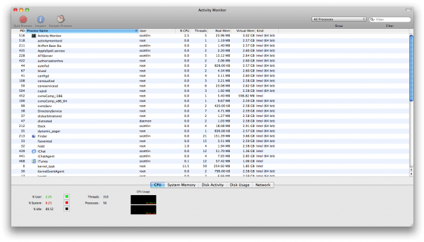Click the Activity Monitor app icon in the process list
Viewport: 424px width, 242px height.
34,36
